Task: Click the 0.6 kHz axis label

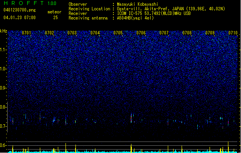Action: pyautogui.click(x=3, y=145)
